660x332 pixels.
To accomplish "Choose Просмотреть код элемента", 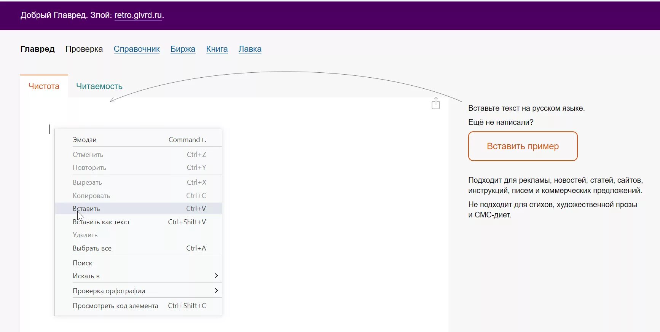I will click(x=139, y=306).
